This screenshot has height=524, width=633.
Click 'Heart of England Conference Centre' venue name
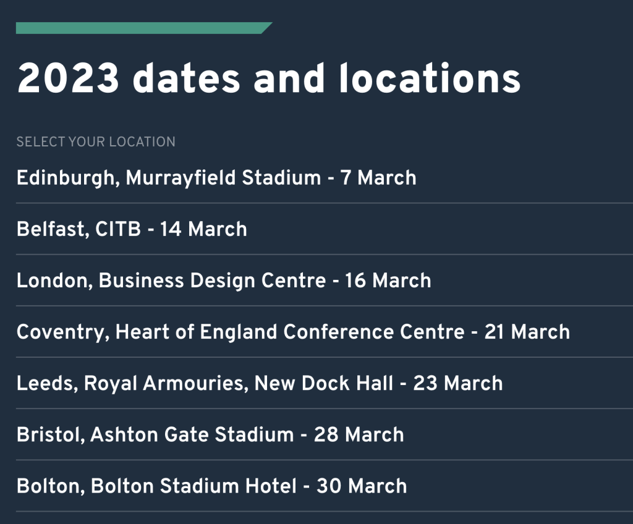(290, 332)
